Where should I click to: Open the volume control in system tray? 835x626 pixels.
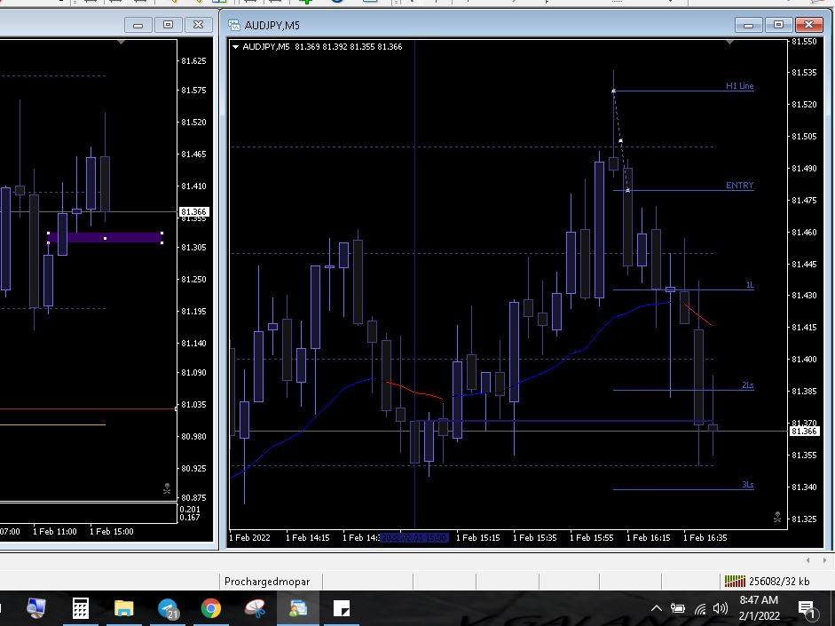(x=721, y=608)
